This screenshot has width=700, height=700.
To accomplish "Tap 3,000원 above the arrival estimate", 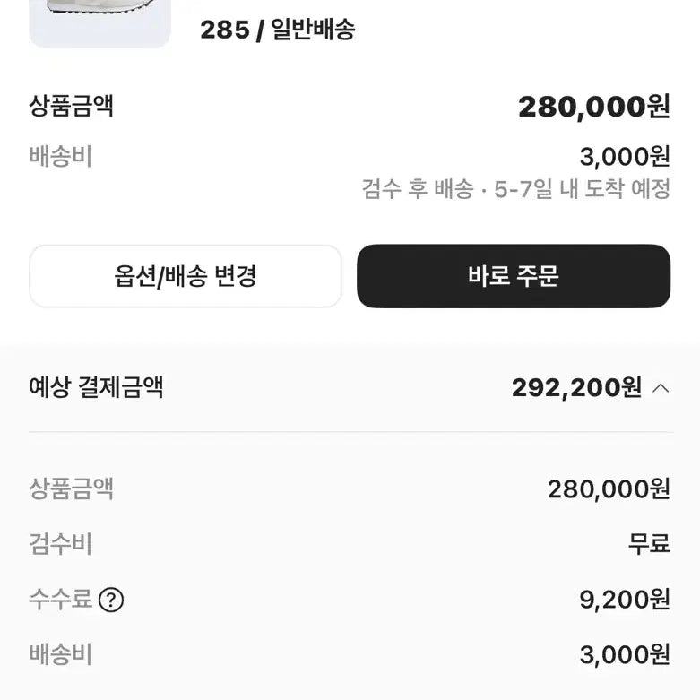I will click(x=624, y=157).
